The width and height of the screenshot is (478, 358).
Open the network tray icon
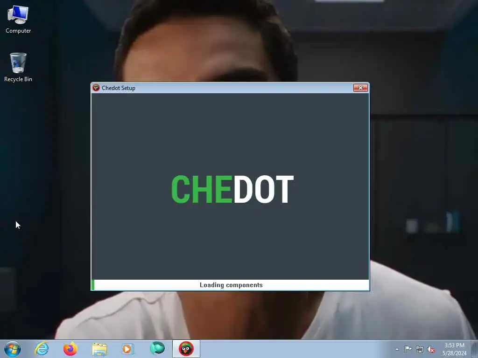tap(420, 349)
